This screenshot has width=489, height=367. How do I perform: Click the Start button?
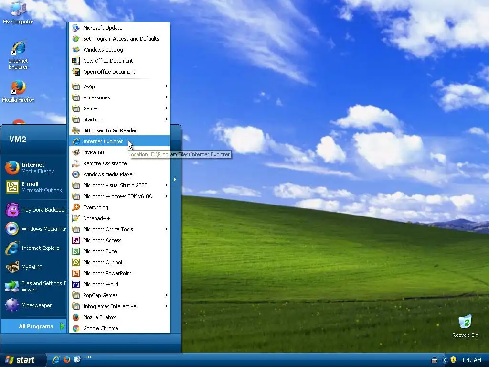(23, 360)
